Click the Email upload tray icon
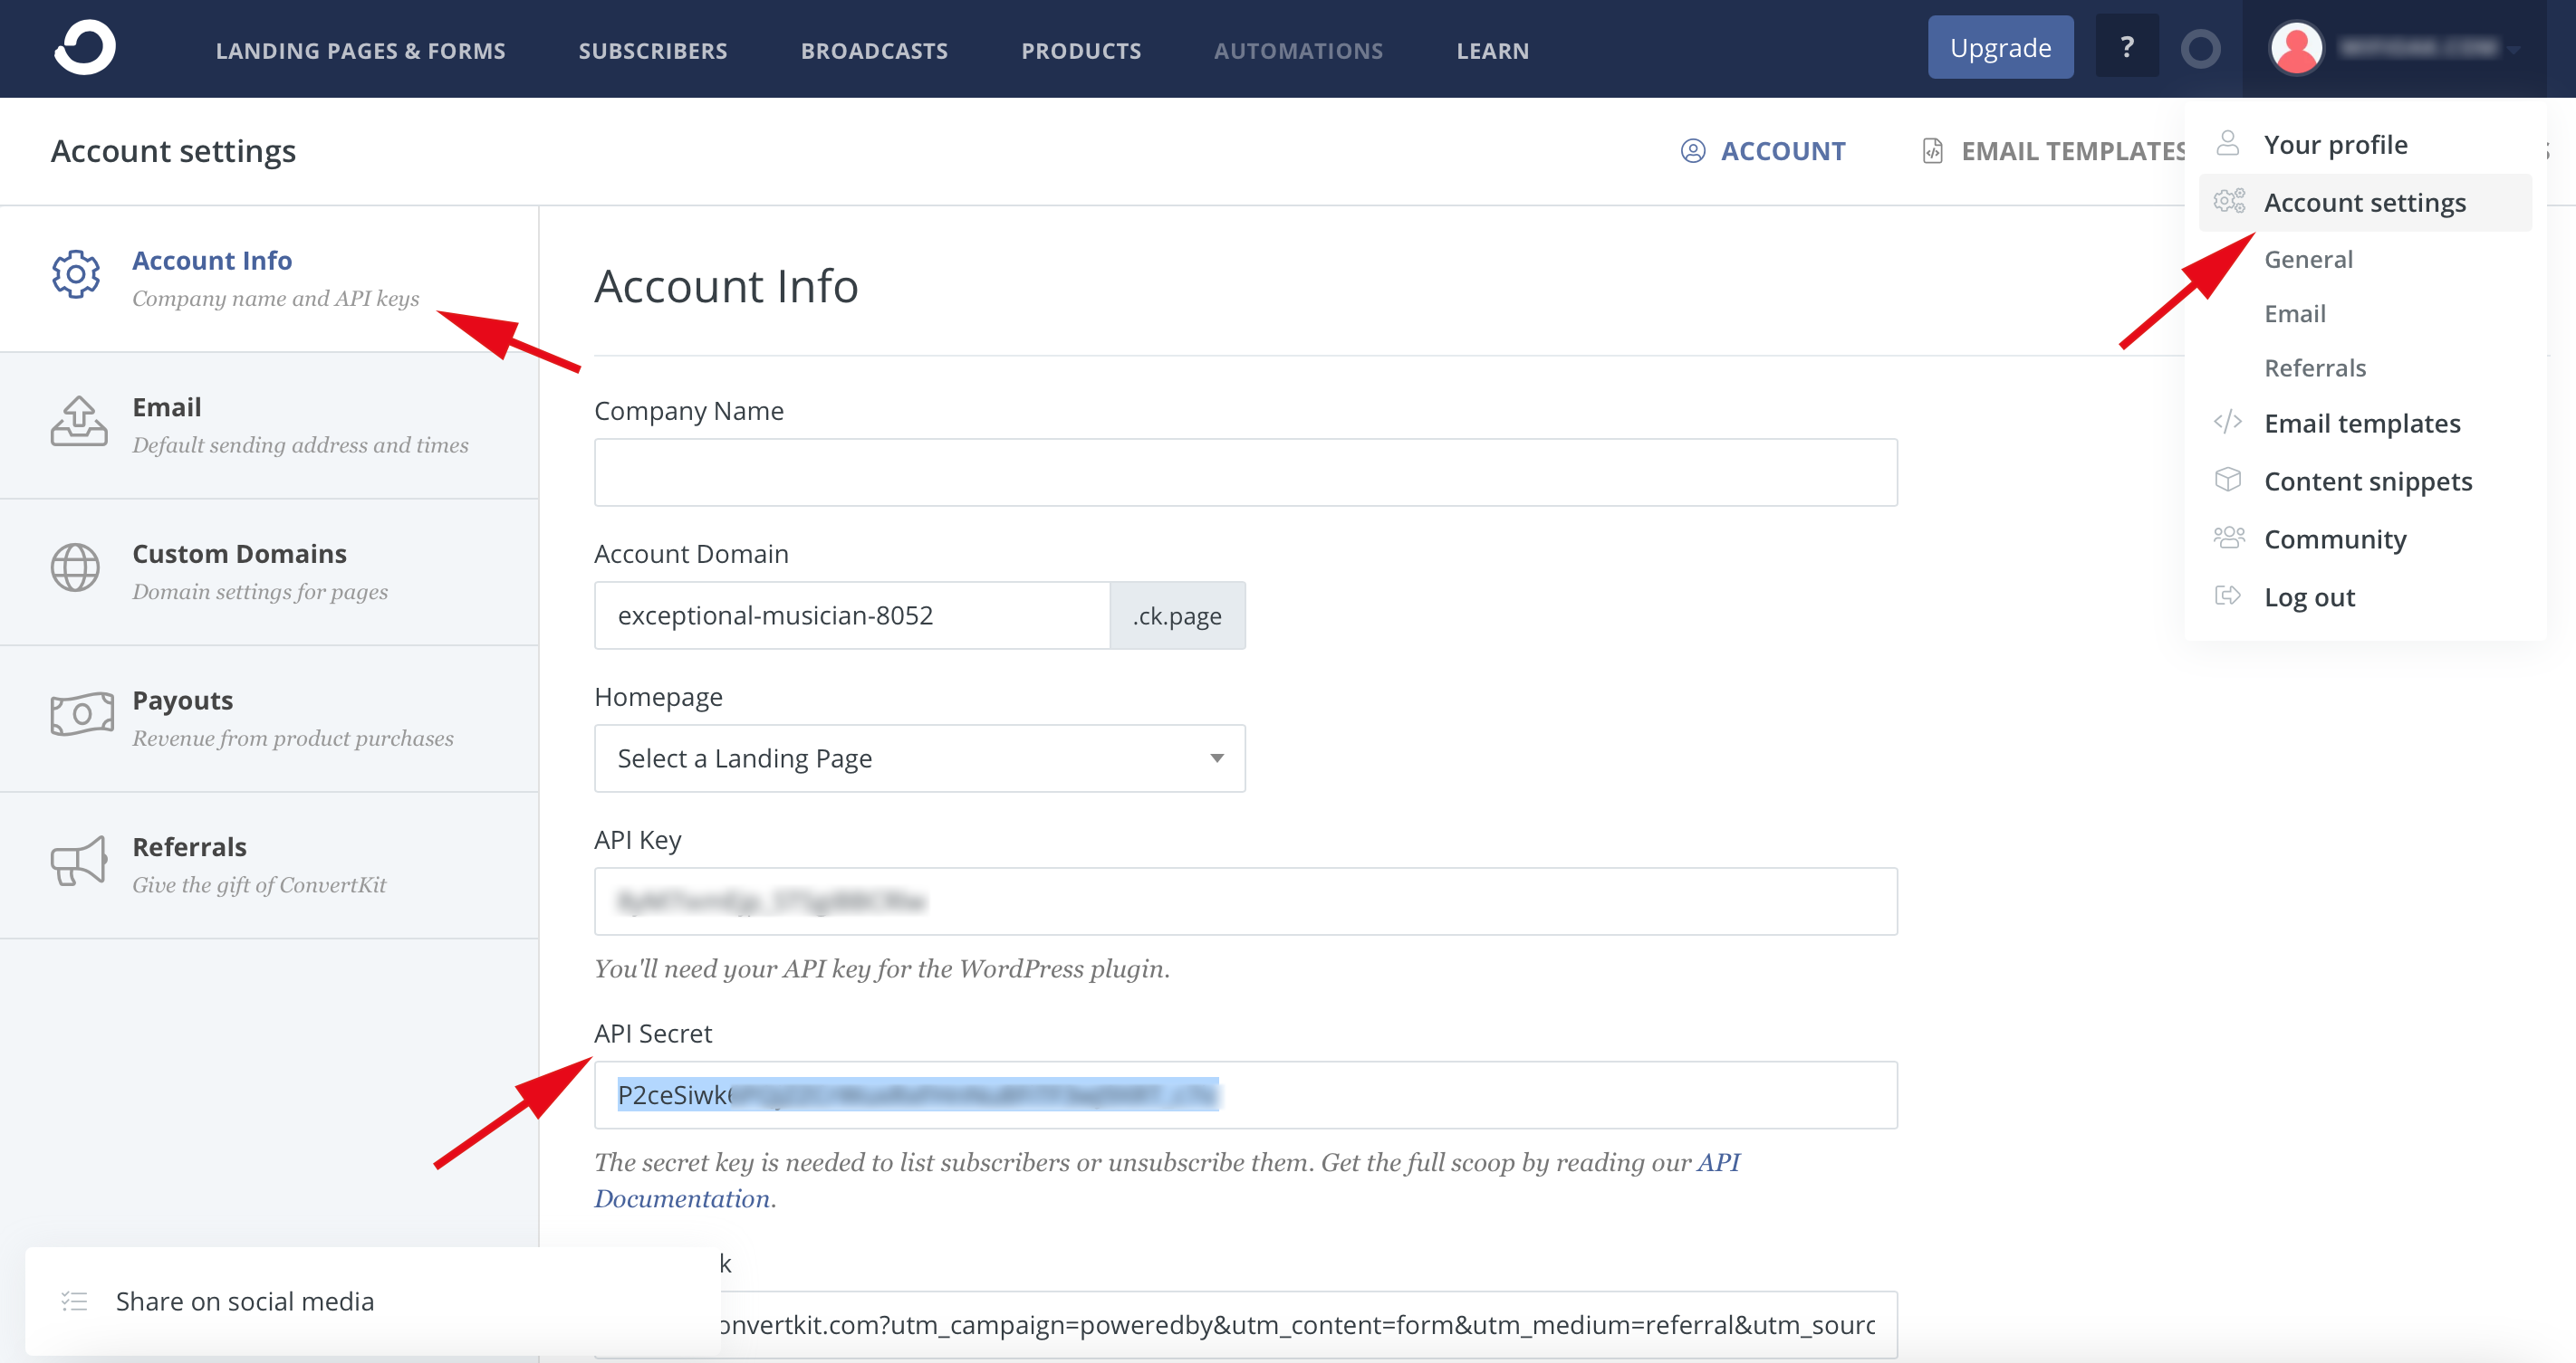Viewport: 2576px width, 1363px height. click(79, 421)
